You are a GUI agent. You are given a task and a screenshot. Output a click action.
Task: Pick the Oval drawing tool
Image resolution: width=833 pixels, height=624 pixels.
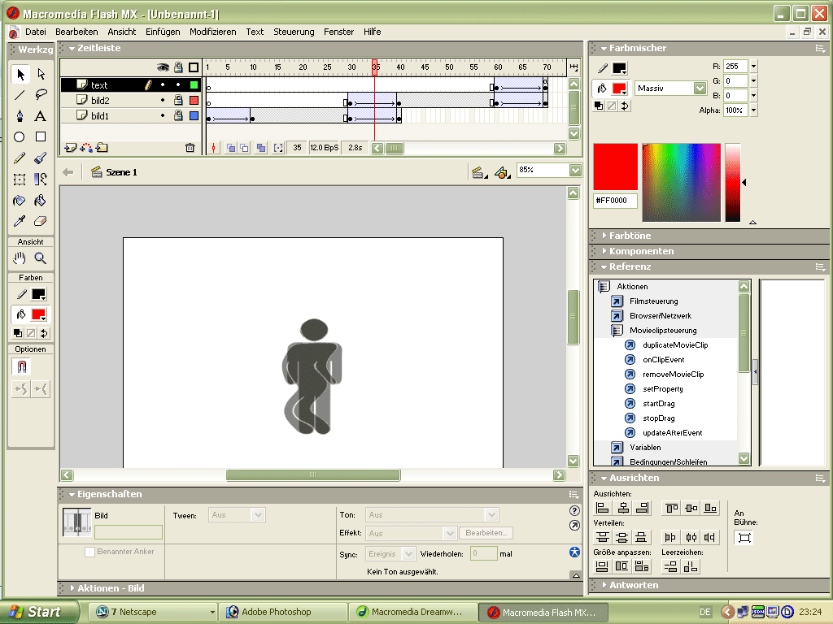coord(20,137)
